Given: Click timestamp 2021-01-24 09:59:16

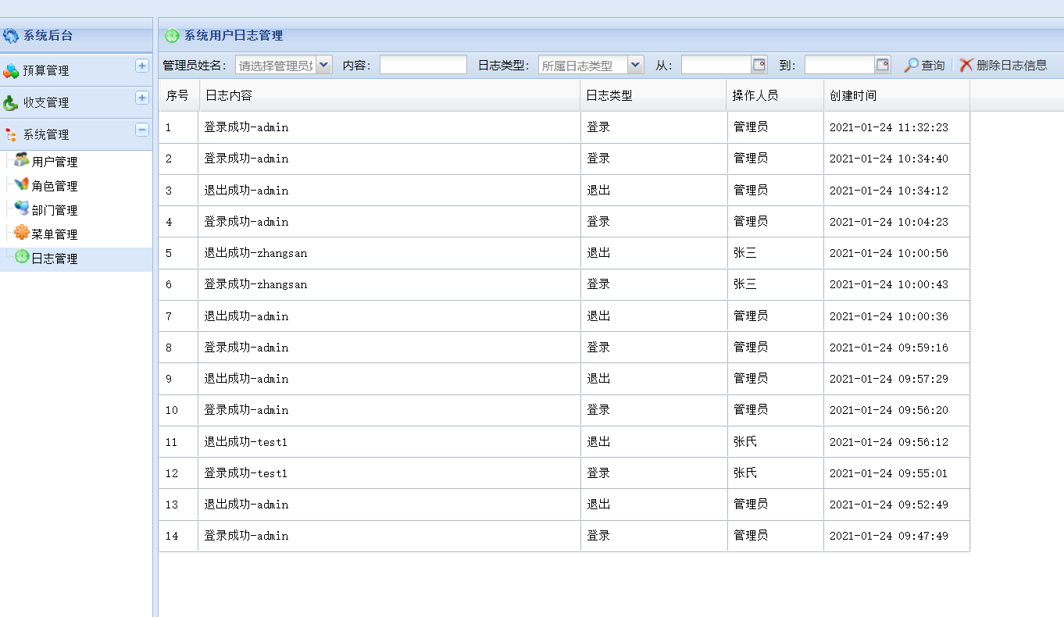Looking at the screenshot, I should coord(888,348).
